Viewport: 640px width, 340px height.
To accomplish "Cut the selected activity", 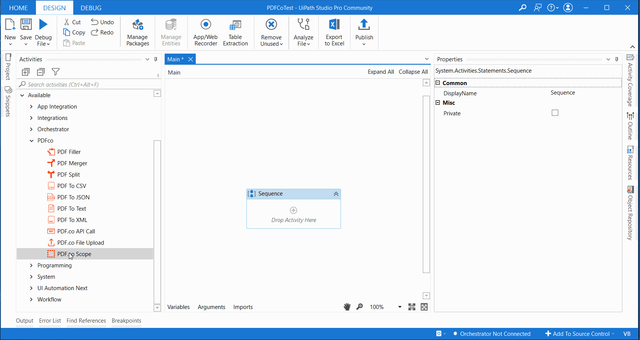I will (72, 22).
